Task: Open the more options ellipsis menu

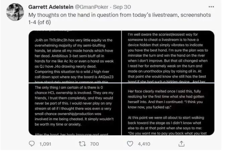Action: click(x=211, y=6)
